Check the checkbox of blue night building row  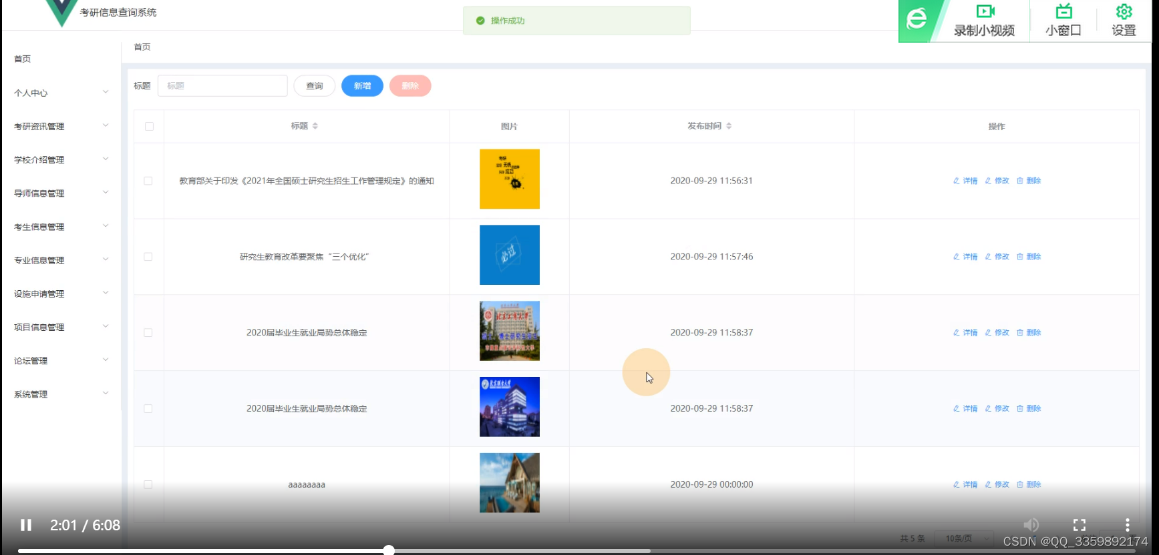(148, 409)
